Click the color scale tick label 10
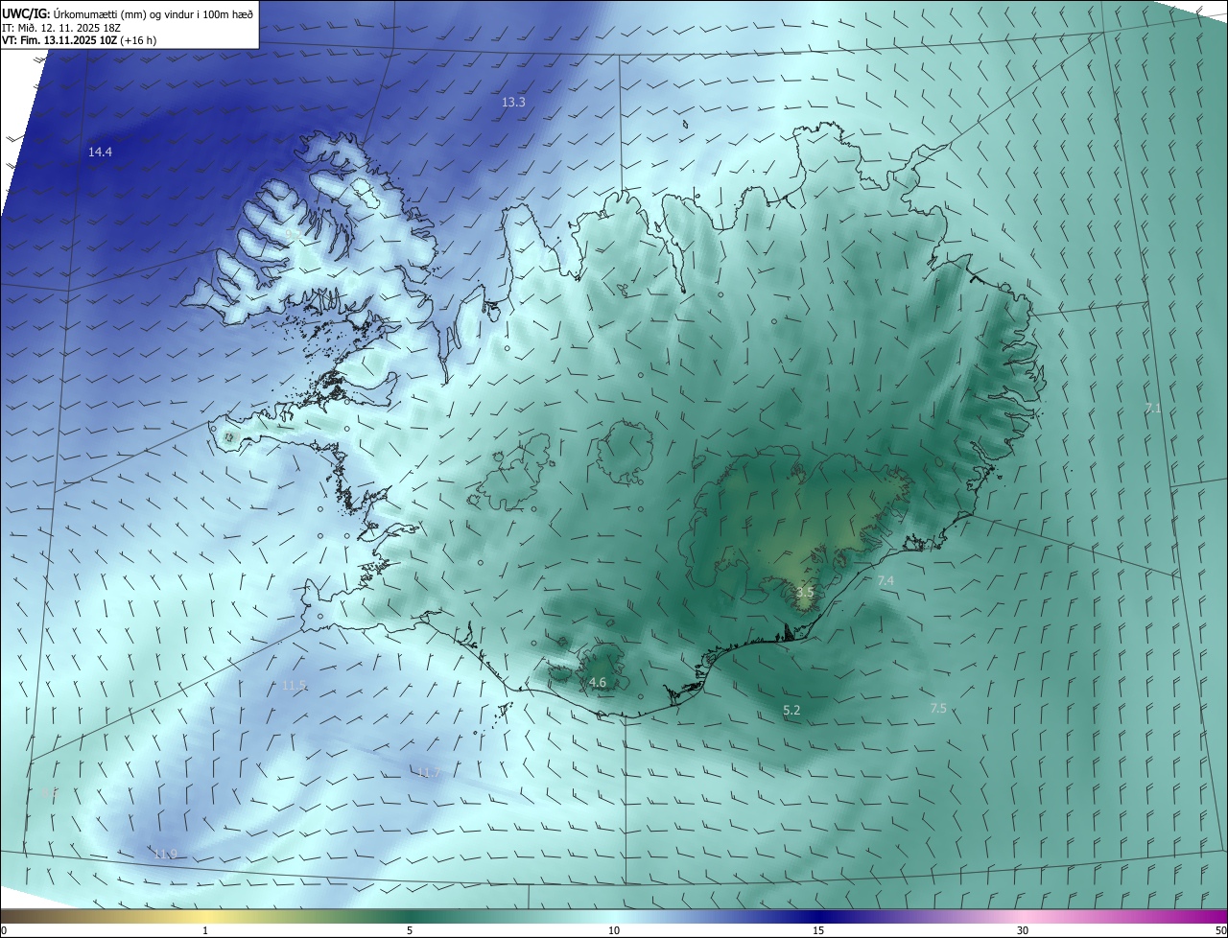This screenshot has width=1228, height=938. click(x=614, y=930)
